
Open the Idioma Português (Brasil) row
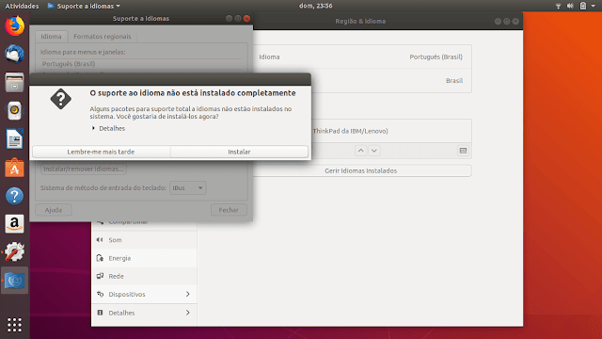pos(360,56)
